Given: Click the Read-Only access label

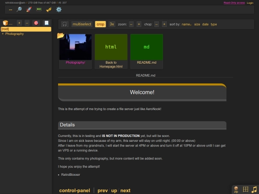Looking at the screenshot, I should 234,3.
